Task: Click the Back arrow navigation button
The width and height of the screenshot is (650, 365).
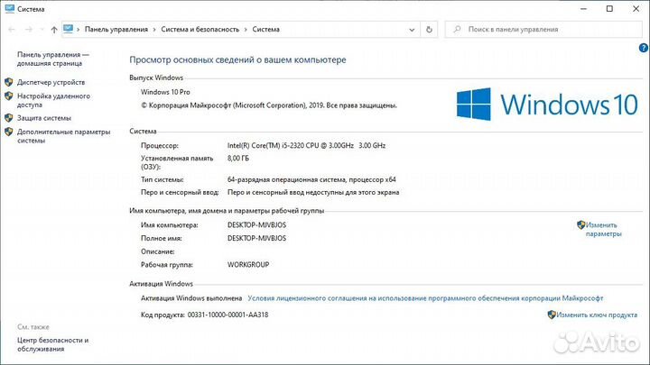Action: pyautogui.click(x=12, y=30)
